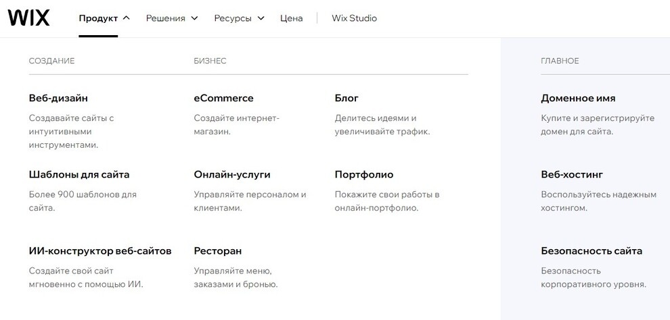Open the Ресторан link

coord(217,251)
